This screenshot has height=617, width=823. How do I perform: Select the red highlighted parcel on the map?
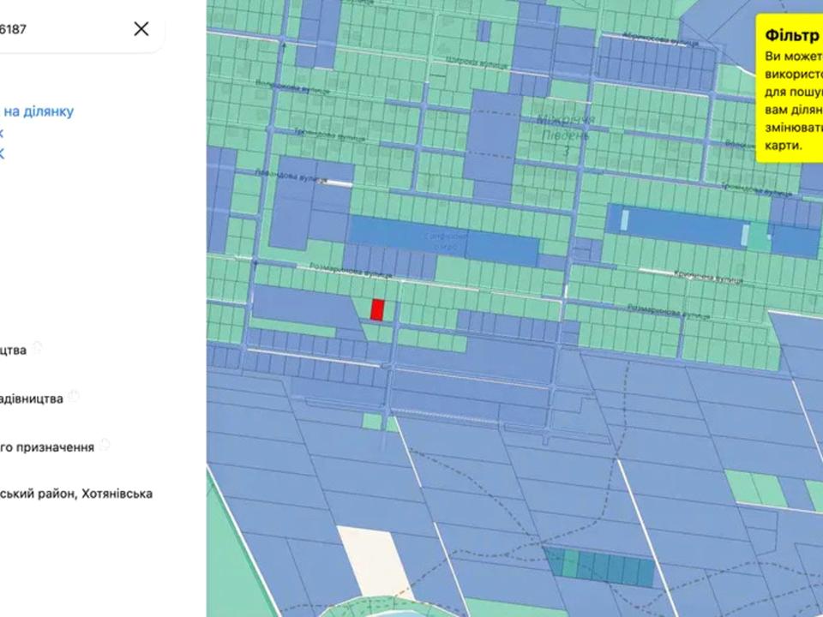377,309
